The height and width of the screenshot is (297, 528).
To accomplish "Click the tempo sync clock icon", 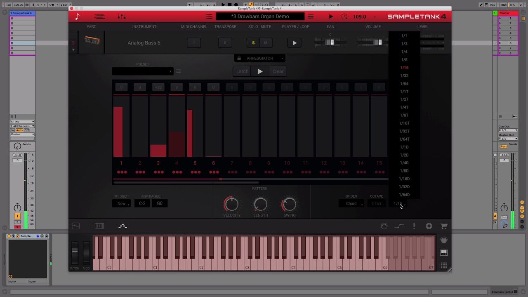I will pos(344,16).
